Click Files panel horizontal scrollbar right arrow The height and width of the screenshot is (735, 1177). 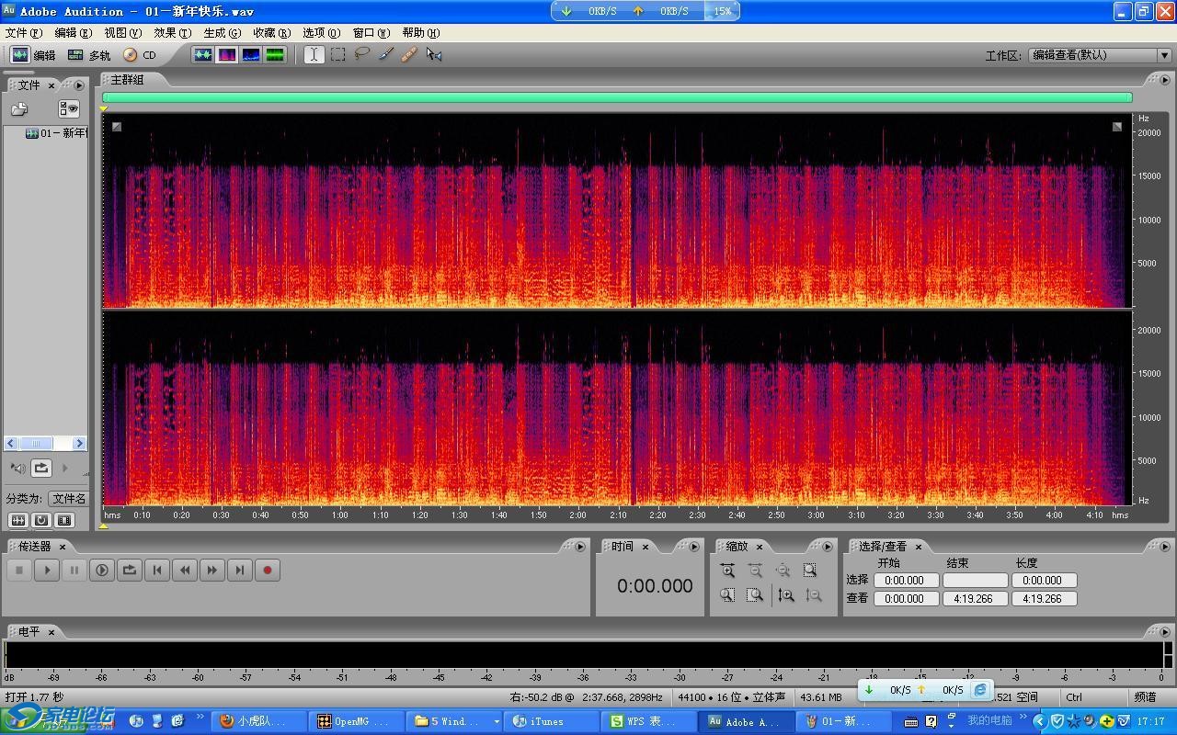click(79, 443)
